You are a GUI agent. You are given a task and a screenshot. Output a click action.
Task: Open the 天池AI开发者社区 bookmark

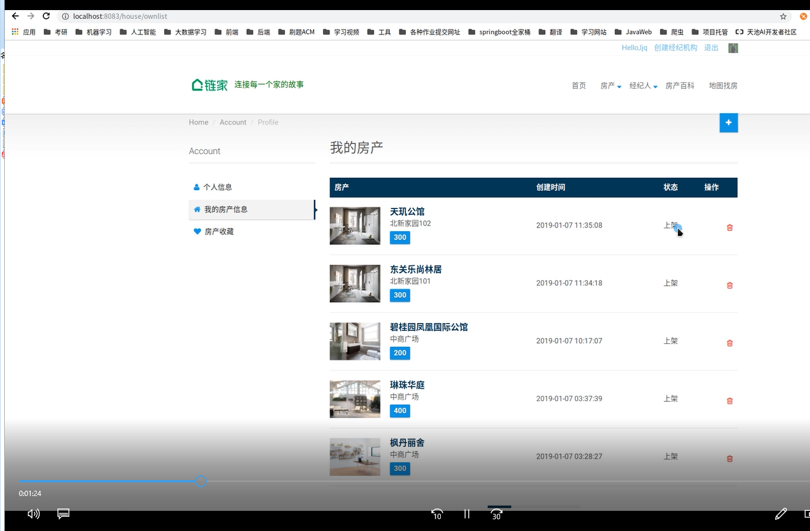[x=766, y=32]
